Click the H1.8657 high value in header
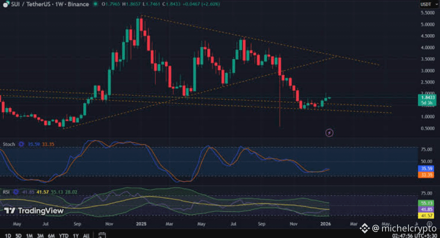Image resolution: width=440 pixels, height=238 pixels. coord(132,4)
